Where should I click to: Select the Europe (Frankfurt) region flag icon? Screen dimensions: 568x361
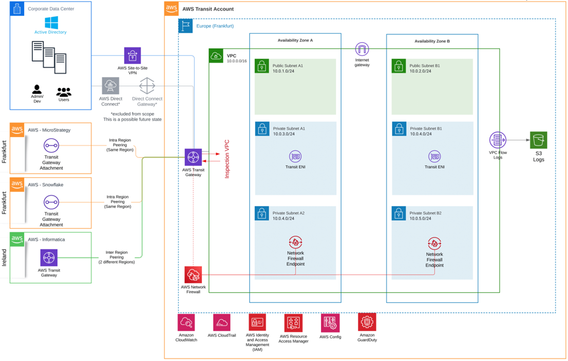[185, 26]
